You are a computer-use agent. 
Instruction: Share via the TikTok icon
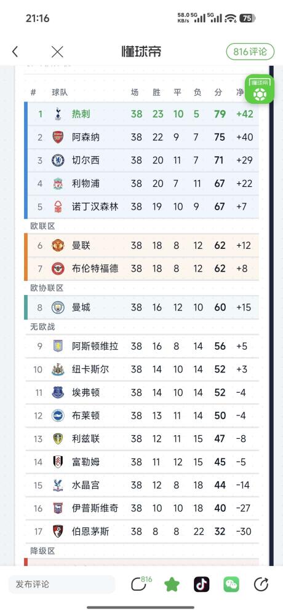pyautogui.click(x=201, y=584)
